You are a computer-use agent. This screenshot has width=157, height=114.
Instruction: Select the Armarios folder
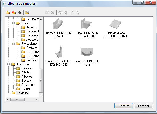pos(29,27)
